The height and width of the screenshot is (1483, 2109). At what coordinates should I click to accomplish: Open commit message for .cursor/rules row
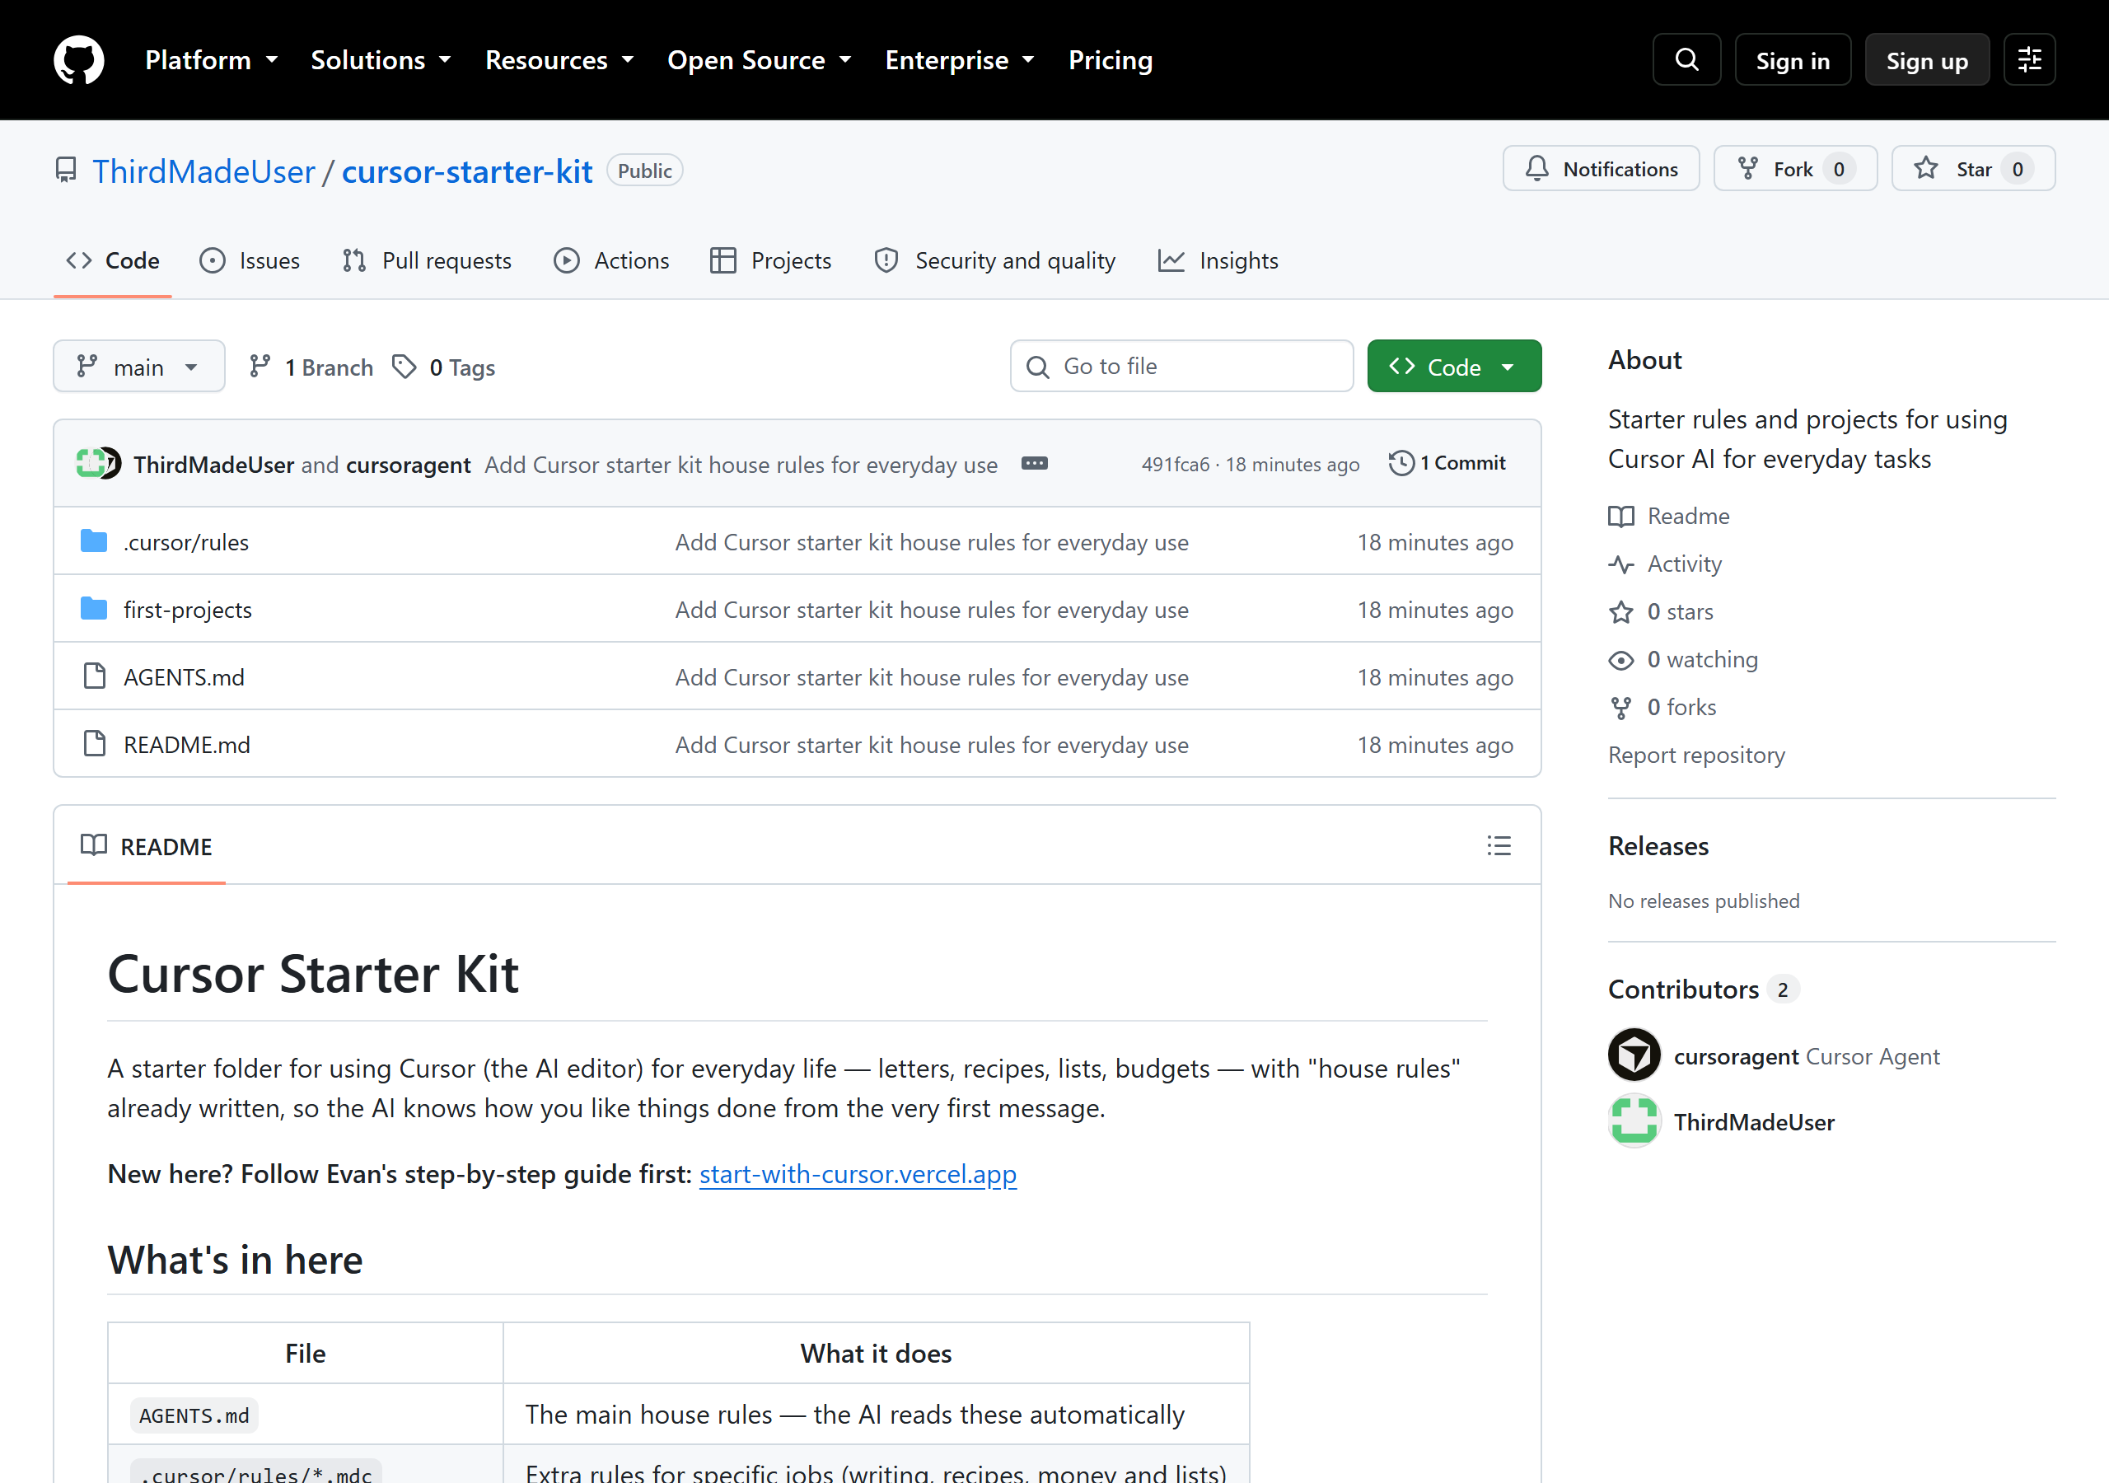(932, 542)
